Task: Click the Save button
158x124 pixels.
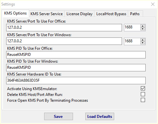Action: pos(58,117)
